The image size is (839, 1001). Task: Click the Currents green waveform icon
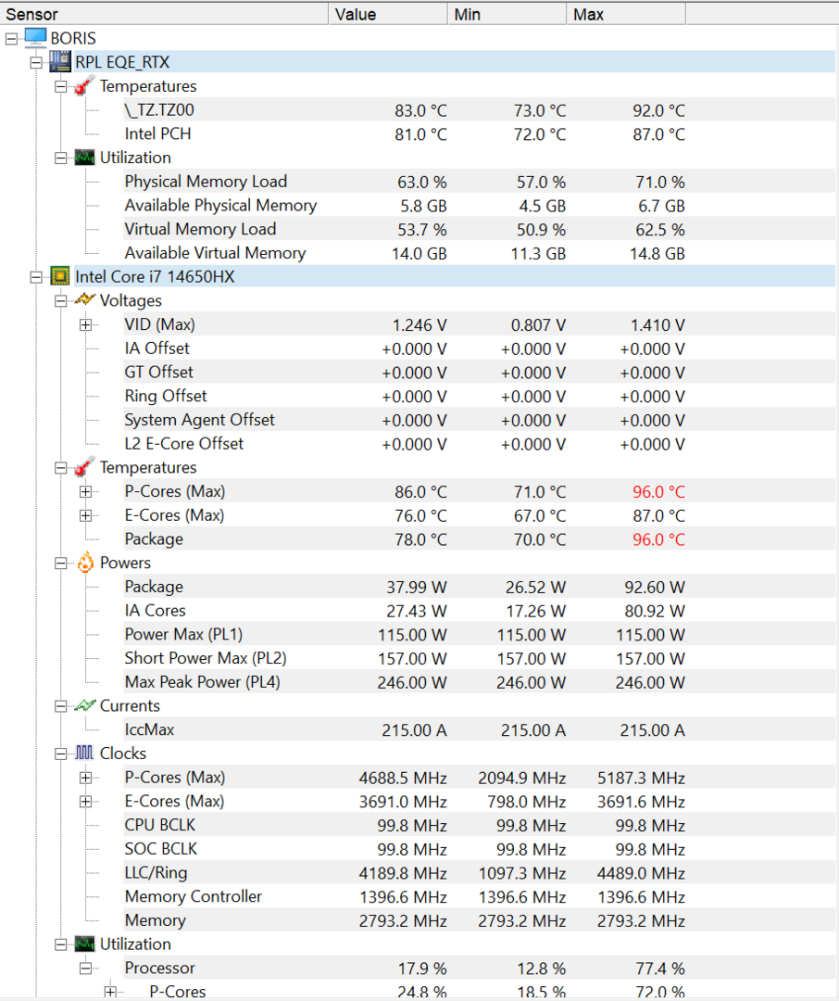pyautogui.click(x=84, y=705)
